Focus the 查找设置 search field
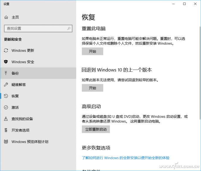The width and height of the screenshot is (201, 171). (x=38, y=28)
